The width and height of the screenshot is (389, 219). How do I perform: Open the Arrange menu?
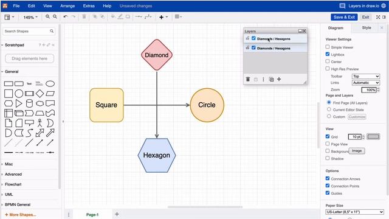tap(67, 5)
